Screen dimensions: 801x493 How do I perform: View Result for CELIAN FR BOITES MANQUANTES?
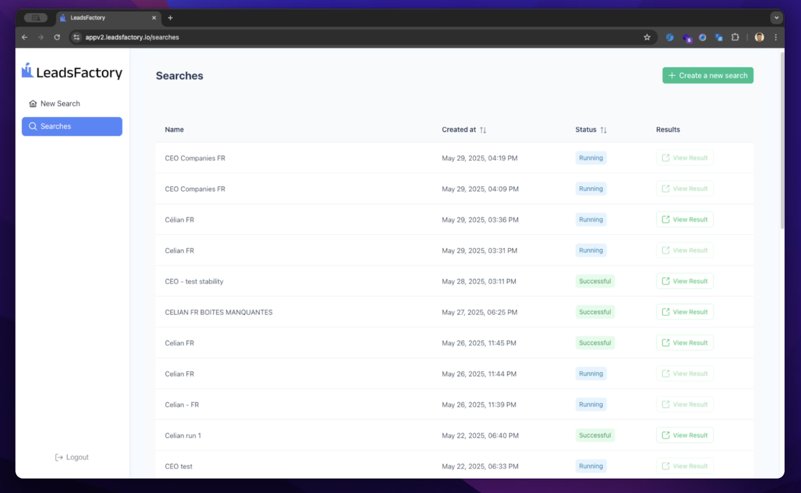pyautogui.click(x=685, y=312)
